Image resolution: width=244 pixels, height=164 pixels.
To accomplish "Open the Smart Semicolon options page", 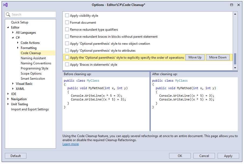I will 33,79.
